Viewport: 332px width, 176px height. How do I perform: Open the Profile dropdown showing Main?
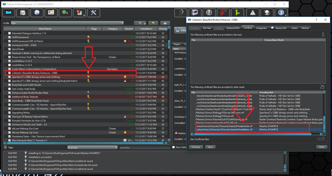tap(67, 23)
